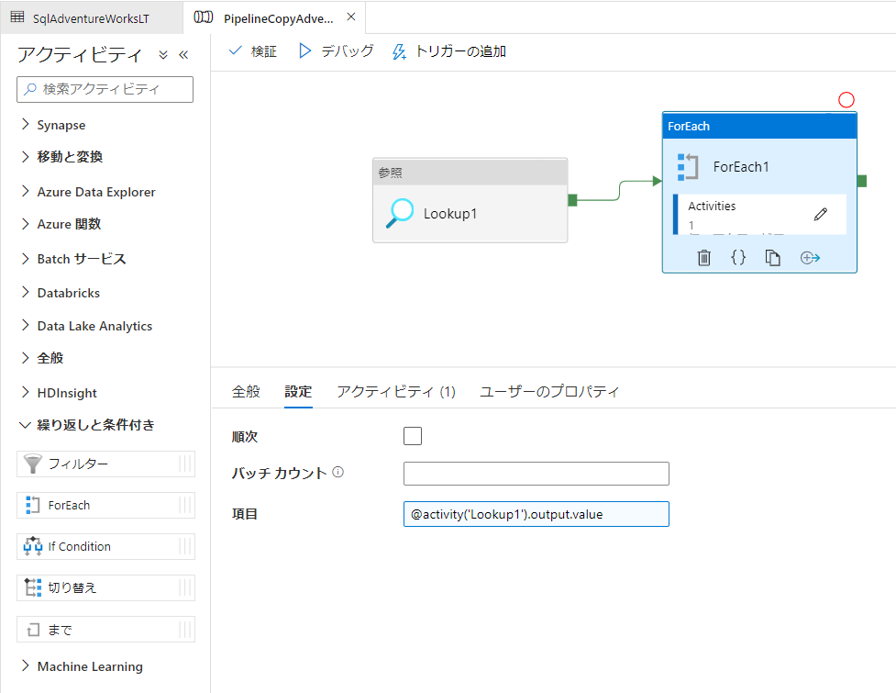Open the ユーザーのプロパティ tab
The height and width of the screenshot is (693, 896).
[x=549, y=392]
